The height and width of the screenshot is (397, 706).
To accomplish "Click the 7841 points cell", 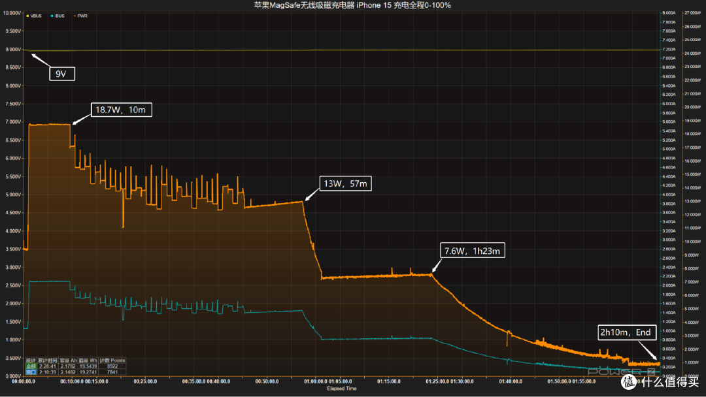I will click(x=112, y=372).
